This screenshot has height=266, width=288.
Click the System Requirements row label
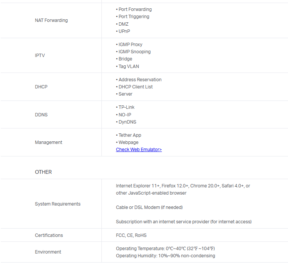pos(58,204)
